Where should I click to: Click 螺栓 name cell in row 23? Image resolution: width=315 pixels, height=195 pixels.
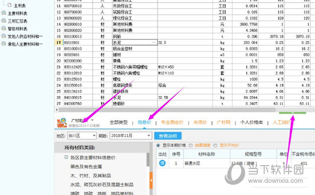(x=135, y=79)
